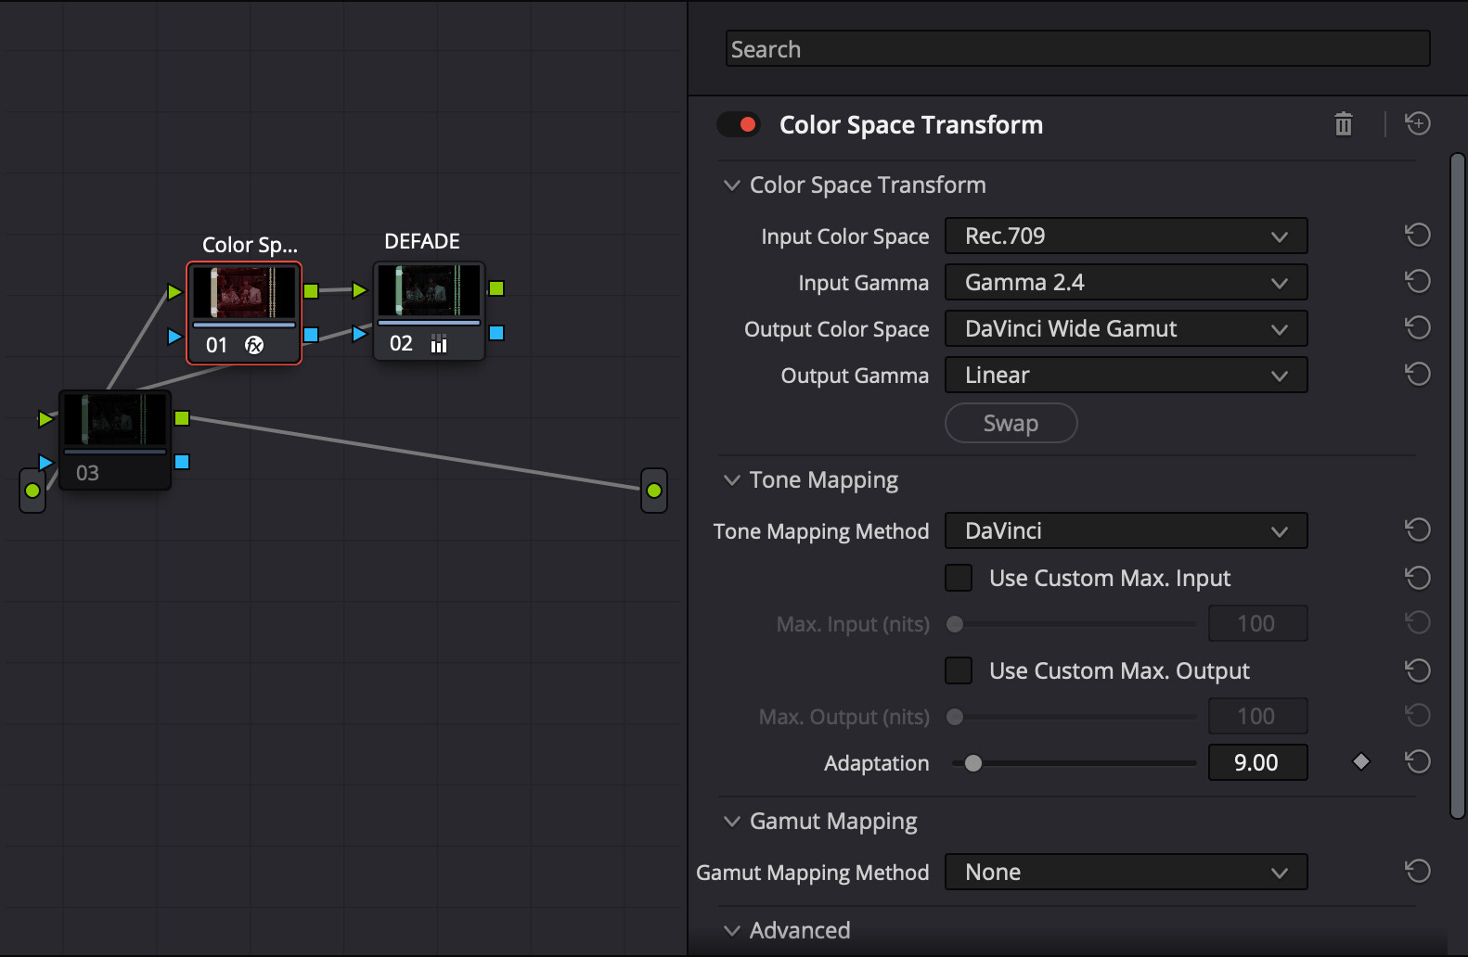1468x957 pixels.
Task: Click the Adaptation slider handle
Action: click(972, 763)
